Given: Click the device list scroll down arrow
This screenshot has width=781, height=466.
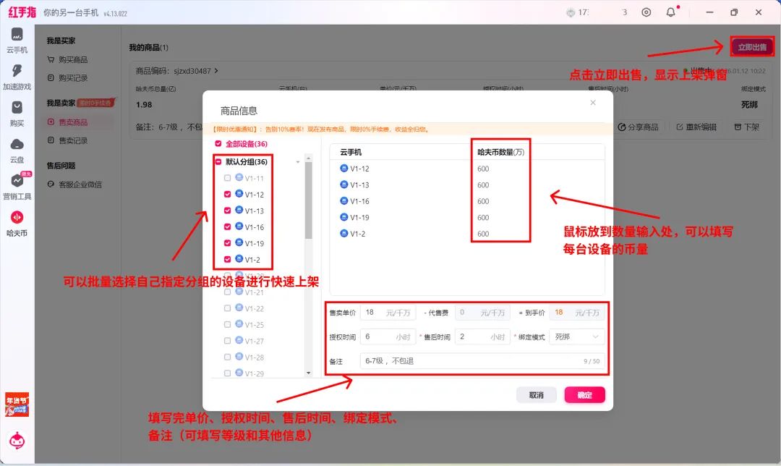Looking at the screenshot, I should (308, 373).
